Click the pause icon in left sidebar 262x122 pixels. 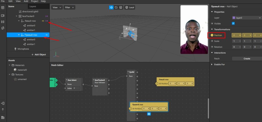coord(3,22)
